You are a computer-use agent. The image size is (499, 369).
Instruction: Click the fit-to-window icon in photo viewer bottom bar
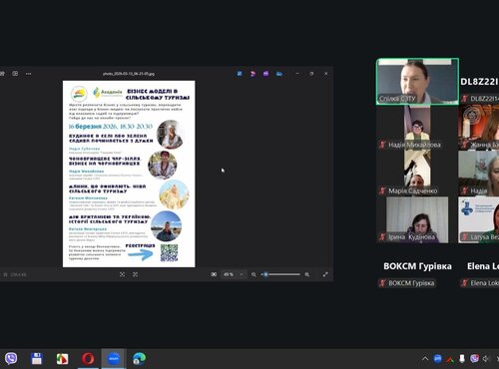[x=122, y=274]
